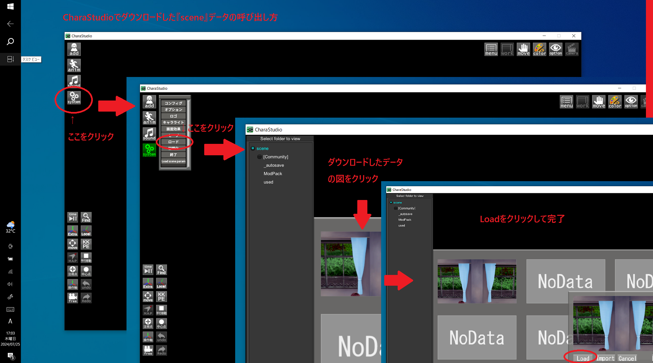The height and width of the screenshot is (363, 653).
Task: Click the system menu's vertical scrollbar
Action: pyautogui.click(x=188, y=133)
